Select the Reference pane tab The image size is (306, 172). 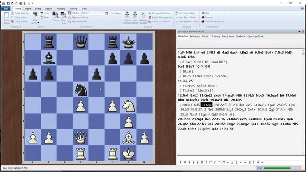click(195, 36)
